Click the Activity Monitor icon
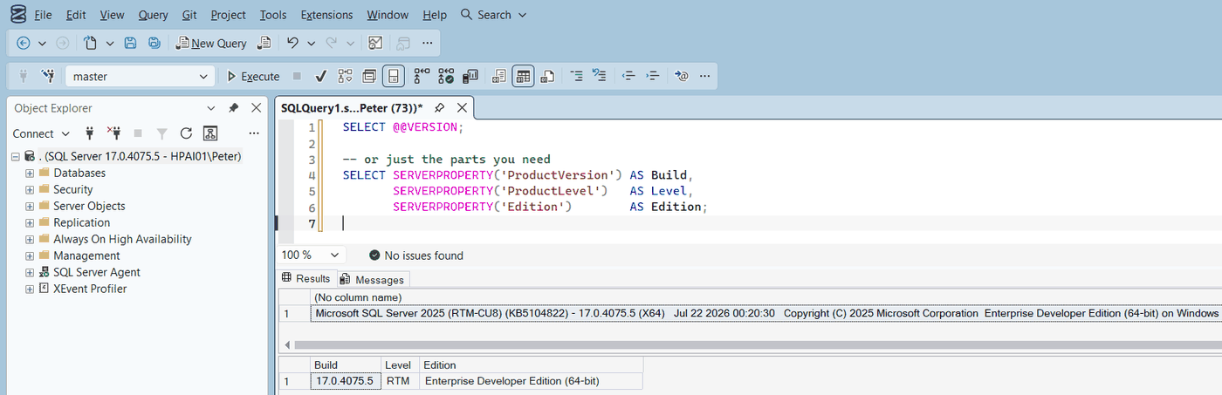The image size is (1222, 395). click(x=375, y=43)
